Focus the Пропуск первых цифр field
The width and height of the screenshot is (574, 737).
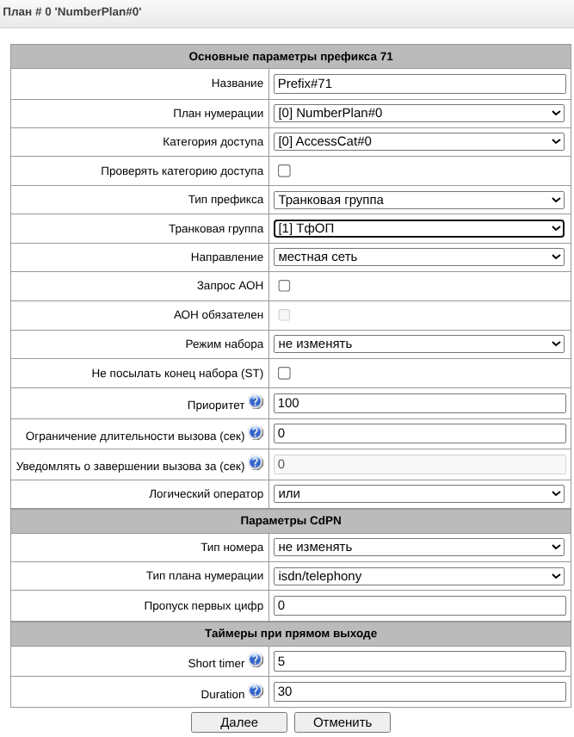point(419,605)
